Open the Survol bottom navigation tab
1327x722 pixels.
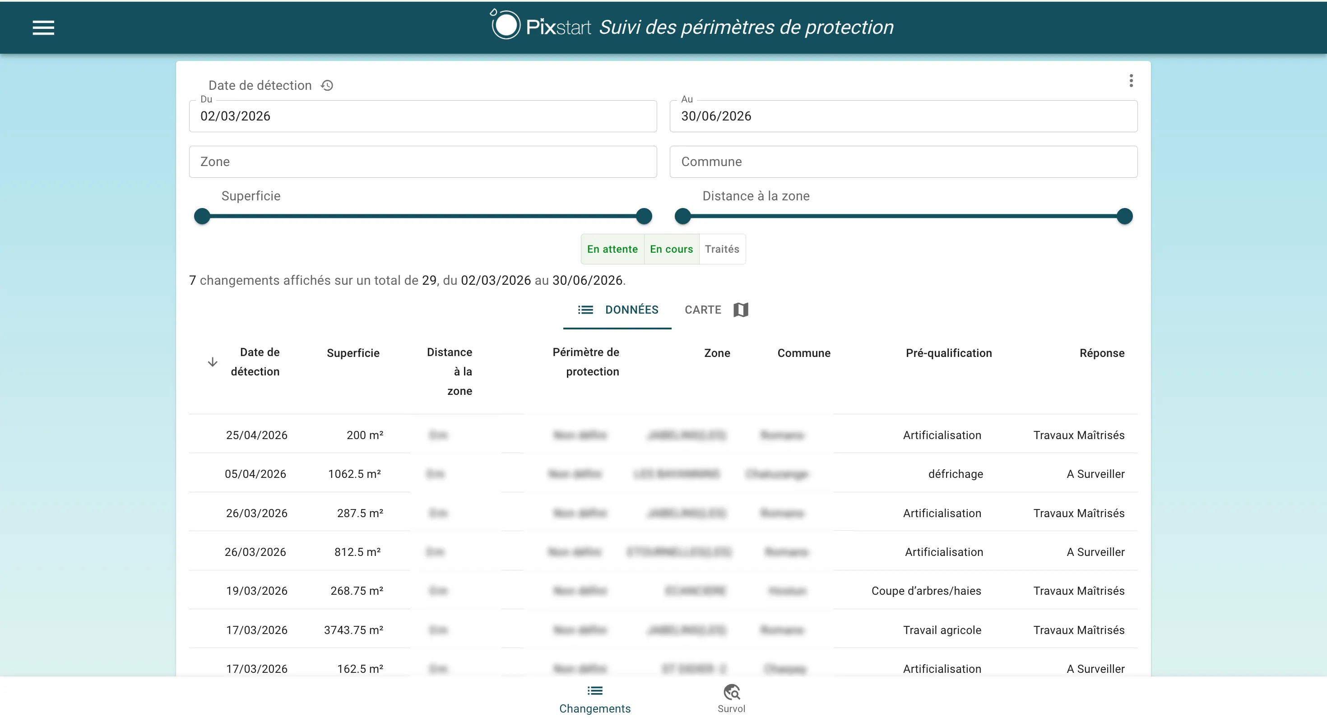732,699
